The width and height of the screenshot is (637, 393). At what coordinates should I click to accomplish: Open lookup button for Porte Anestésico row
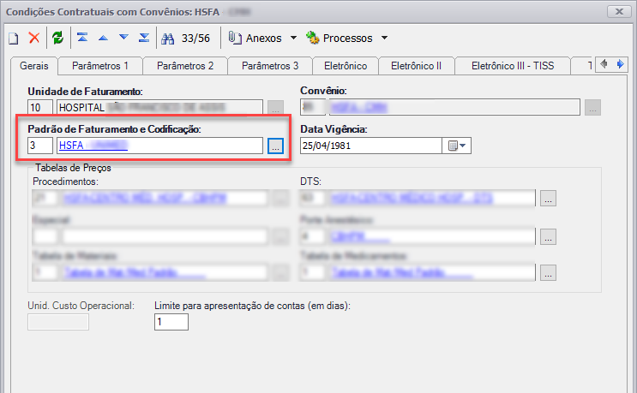click(x=548, y=237)
